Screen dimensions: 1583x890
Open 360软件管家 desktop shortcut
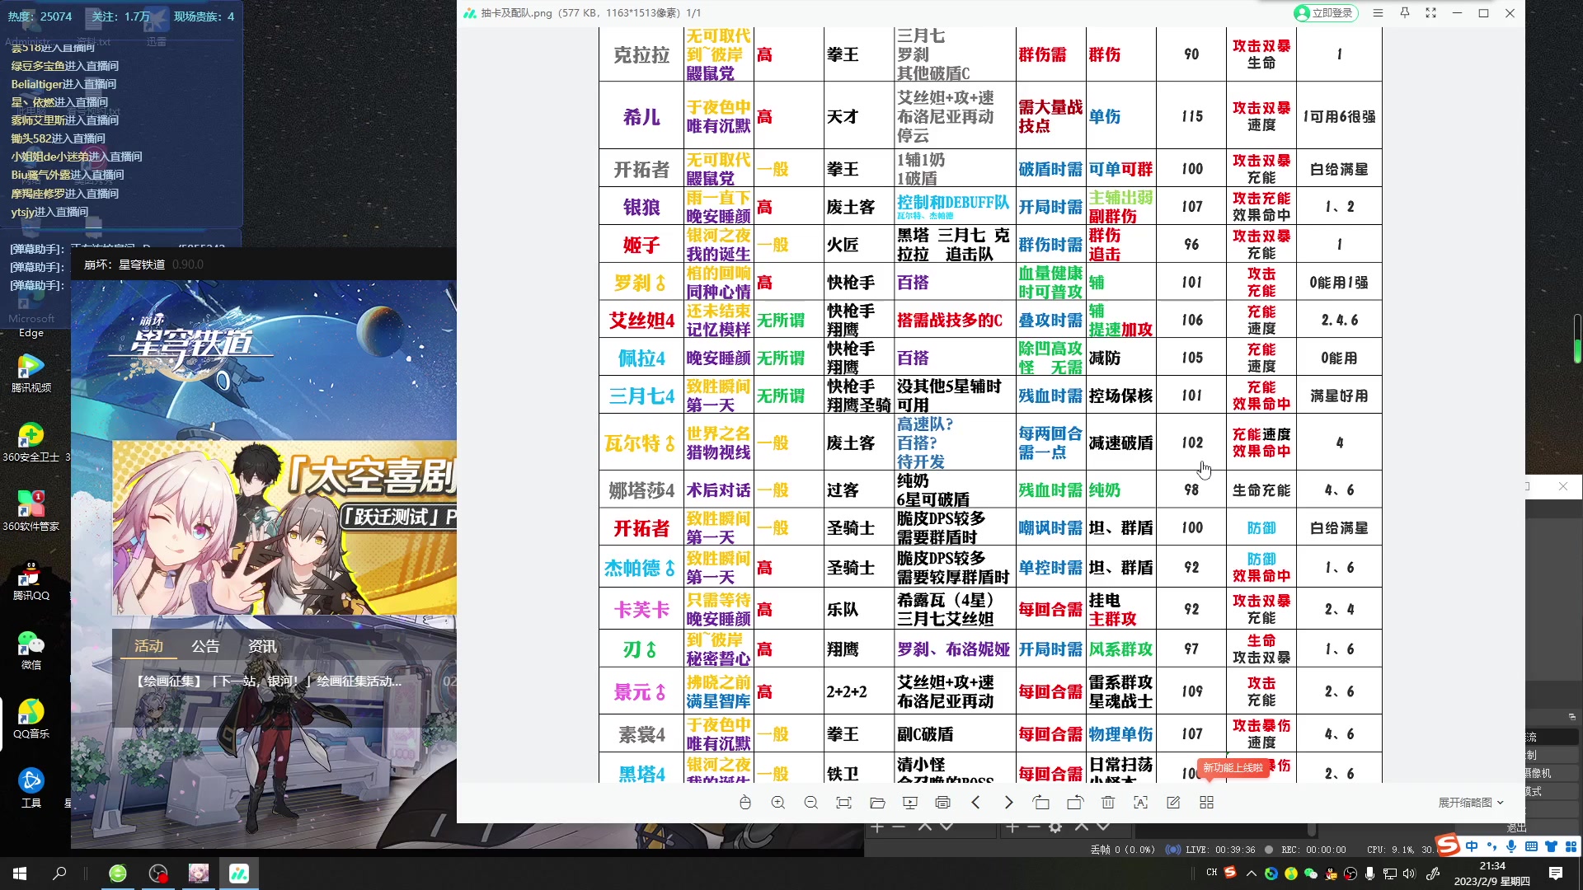pos(31,511)
